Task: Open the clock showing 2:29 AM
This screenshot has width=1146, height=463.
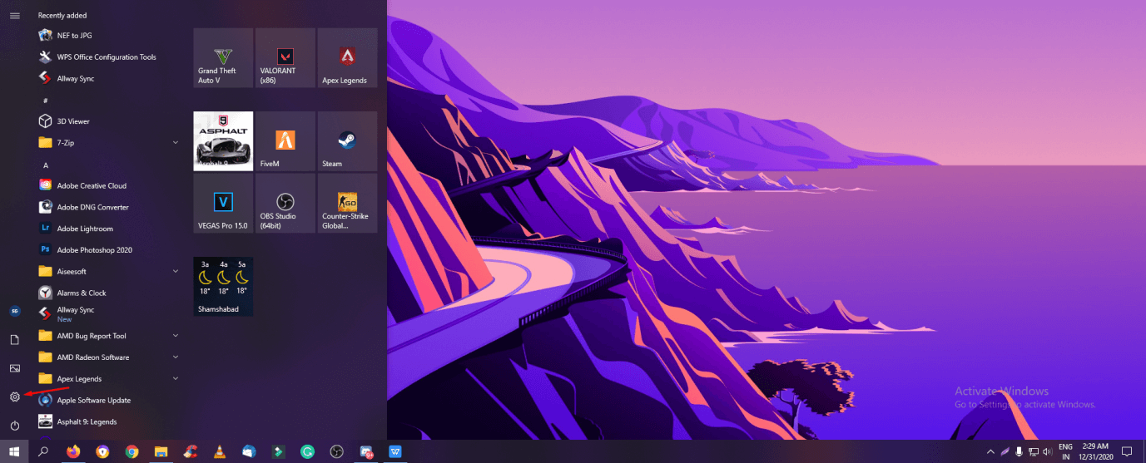Action: 1094,451
